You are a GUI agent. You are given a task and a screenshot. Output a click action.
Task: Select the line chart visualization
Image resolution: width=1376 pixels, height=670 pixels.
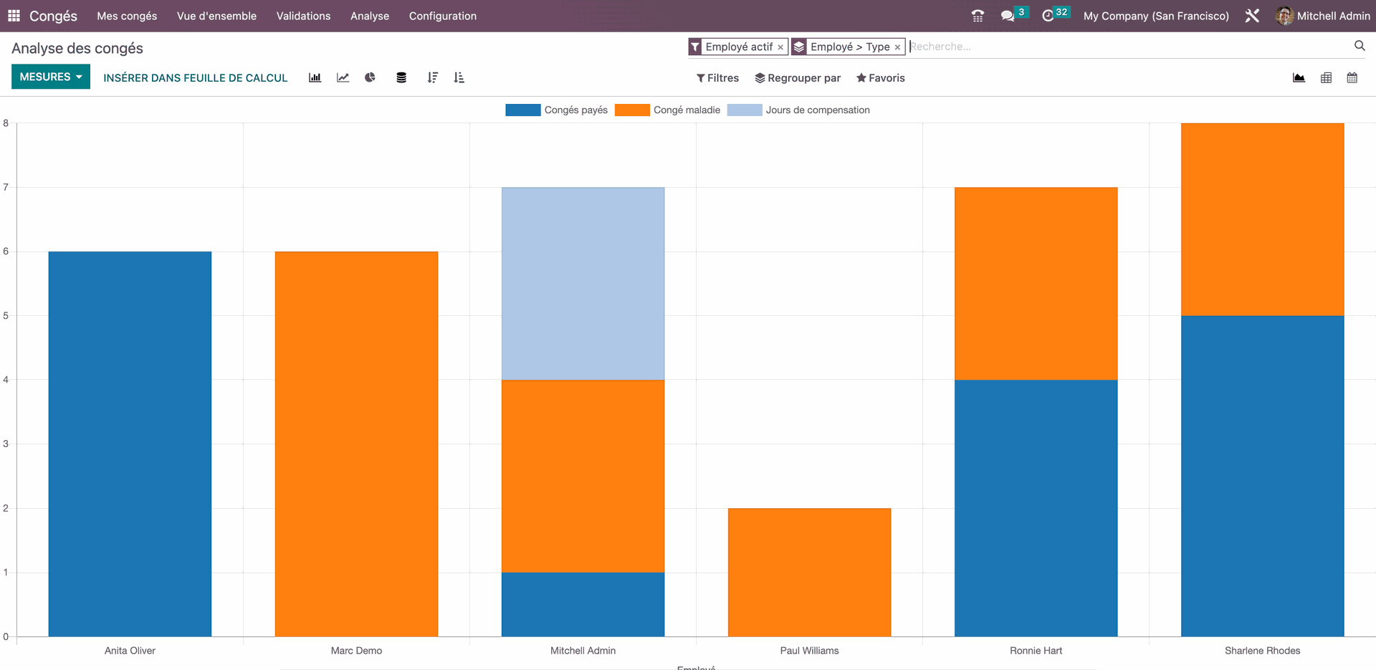(343, 77)
